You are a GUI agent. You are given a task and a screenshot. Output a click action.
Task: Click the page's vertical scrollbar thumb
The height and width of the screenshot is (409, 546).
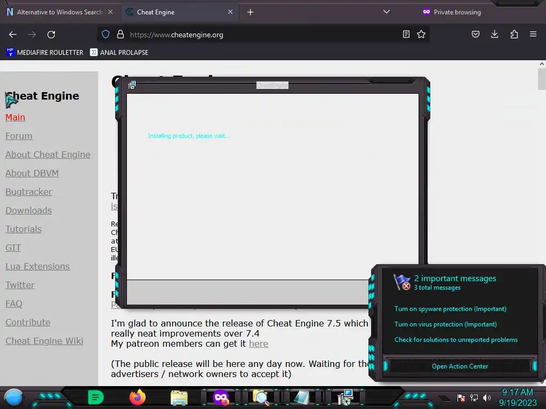[x=542, y=79]
